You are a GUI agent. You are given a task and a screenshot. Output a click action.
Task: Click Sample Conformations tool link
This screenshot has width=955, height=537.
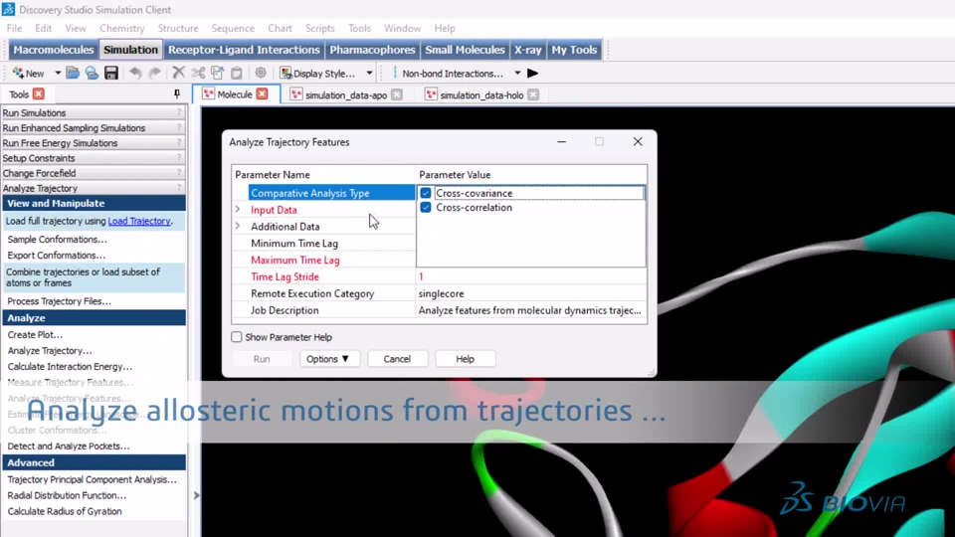coord(58,240)
